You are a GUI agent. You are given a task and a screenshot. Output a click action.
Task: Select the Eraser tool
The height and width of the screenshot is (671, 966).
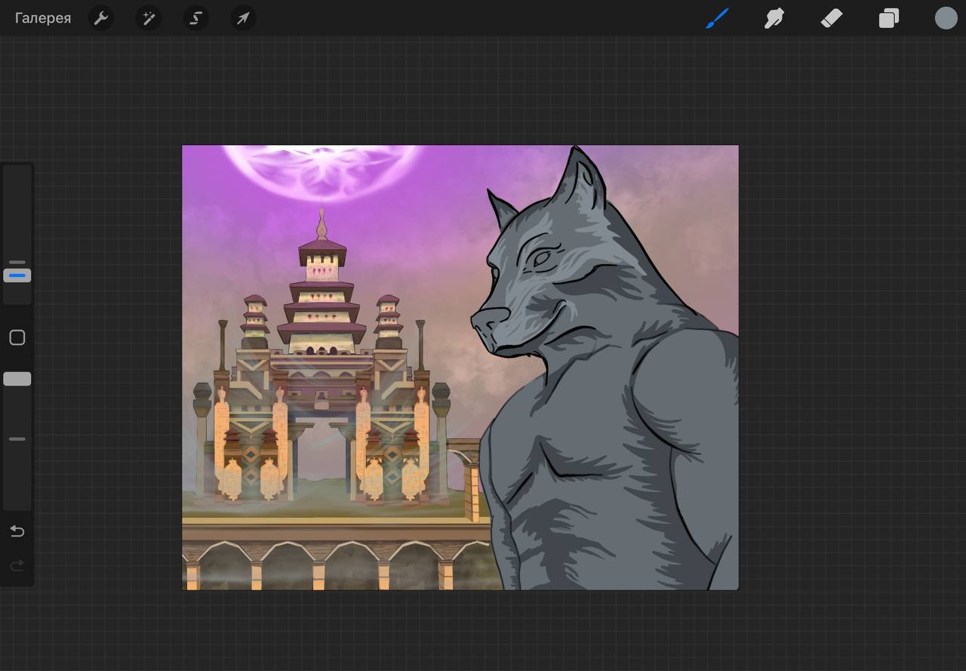tap(831, 18)
